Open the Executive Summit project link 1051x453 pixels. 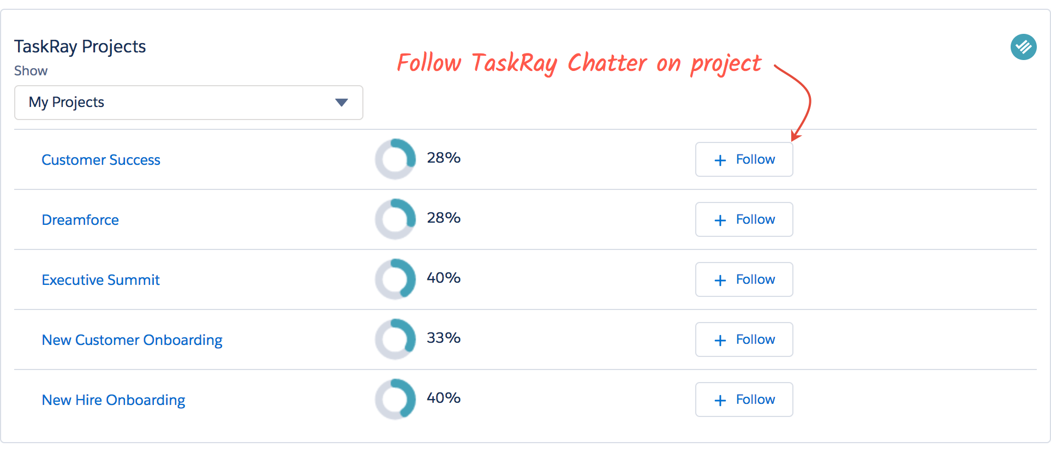point(100,280)
